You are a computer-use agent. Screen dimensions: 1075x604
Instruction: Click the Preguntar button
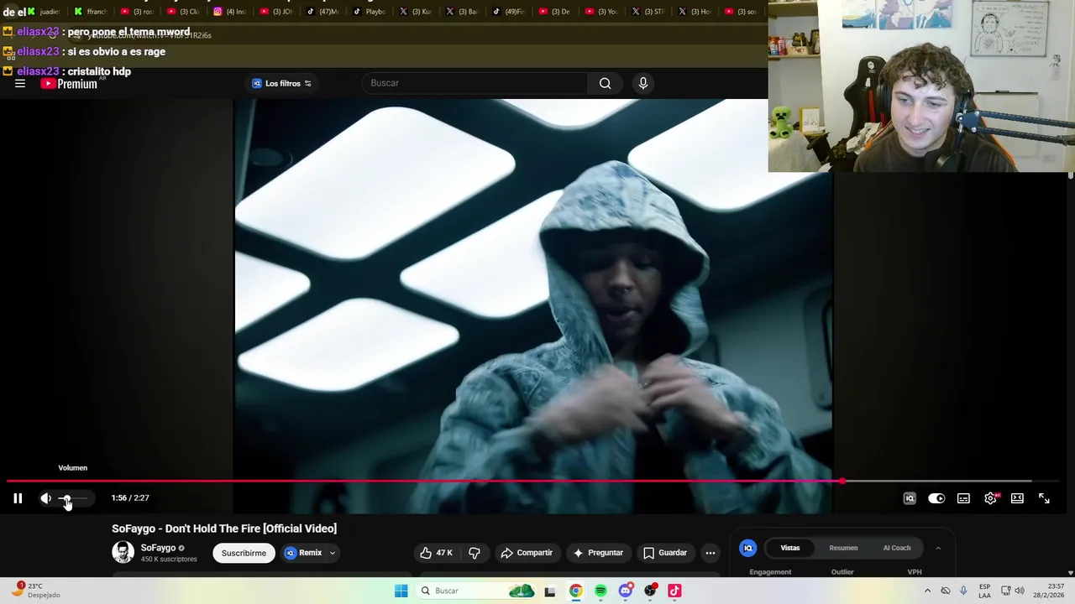point(598,553)
